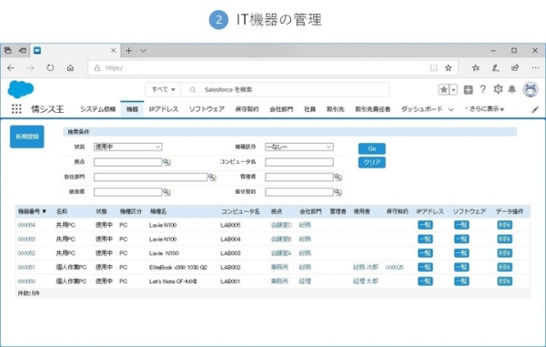Click the Go search button
Viewport: 546px width, 347px height.
pyautogui.click(x=372, y=148)
